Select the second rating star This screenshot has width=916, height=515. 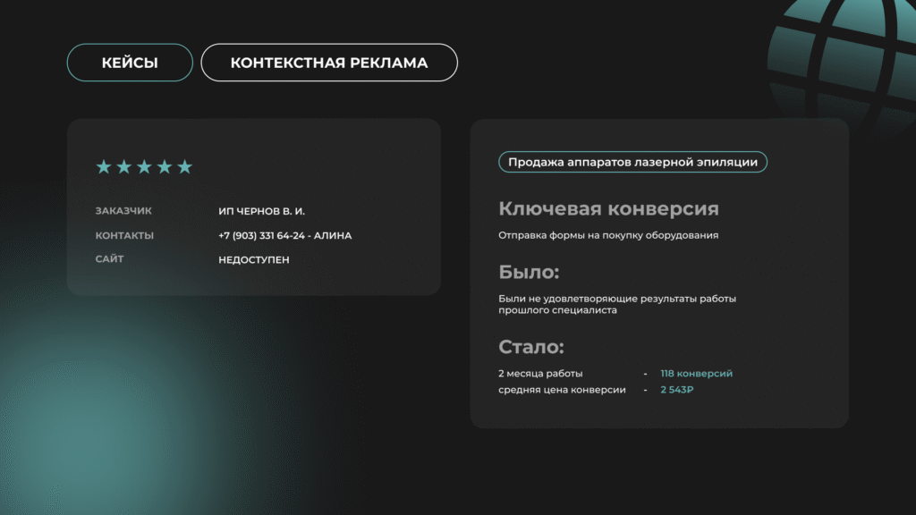point(124,167)
